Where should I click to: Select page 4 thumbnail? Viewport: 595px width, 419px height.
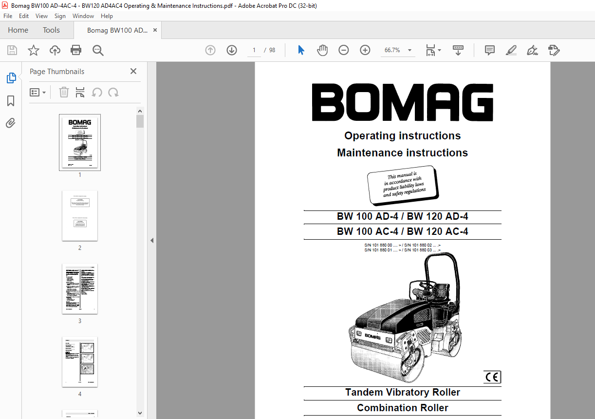[x=80, y=362]
